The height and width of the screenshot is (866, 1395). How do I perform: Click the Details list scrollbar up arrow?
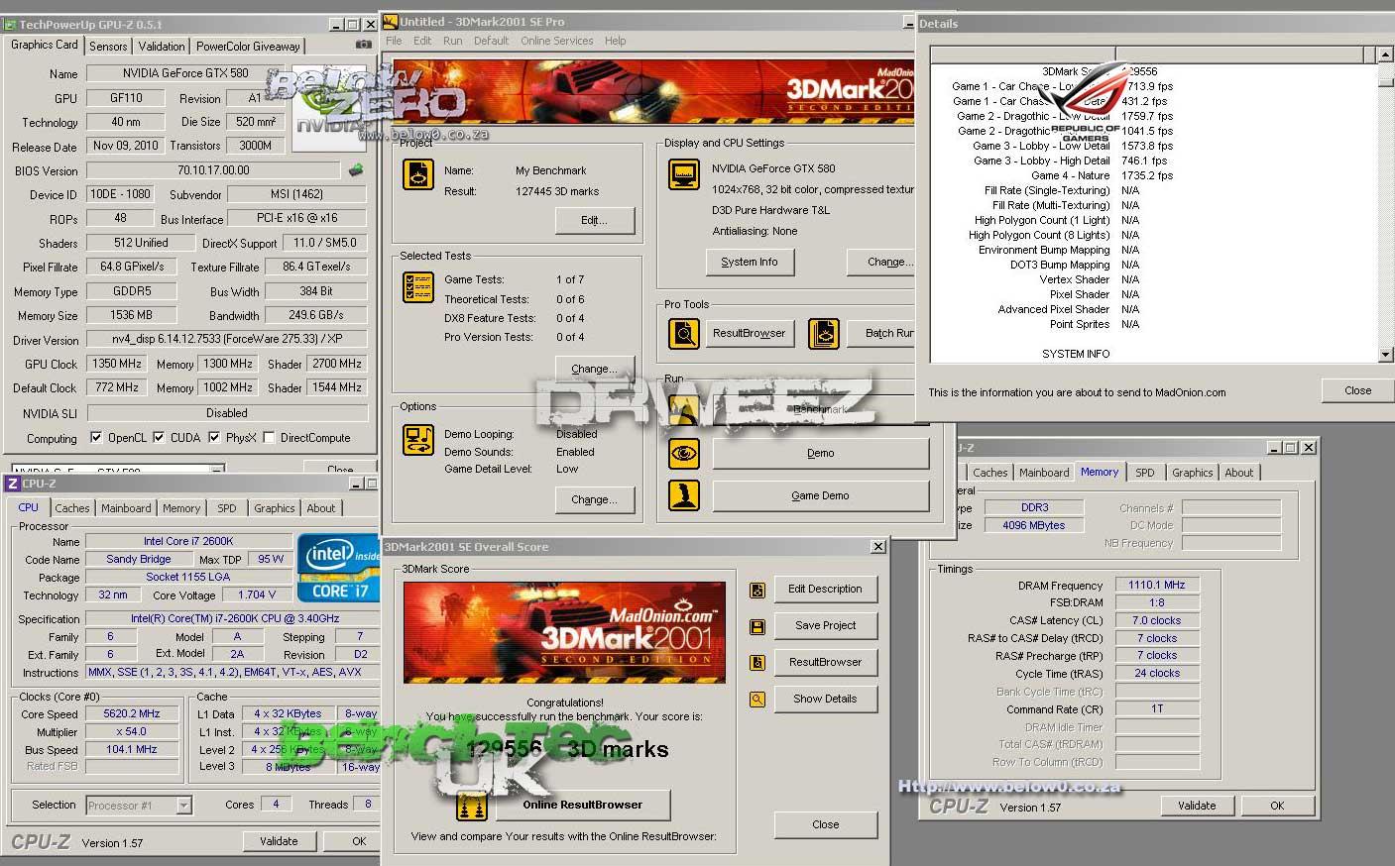[x=1385, y=54]
